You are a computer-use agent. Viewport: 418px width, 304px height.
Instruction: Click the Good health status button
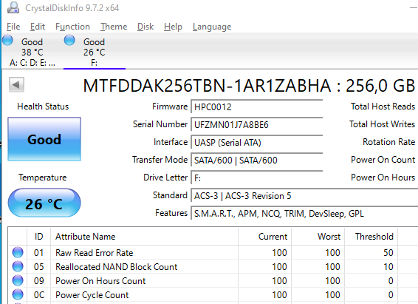tap(44, 139)
